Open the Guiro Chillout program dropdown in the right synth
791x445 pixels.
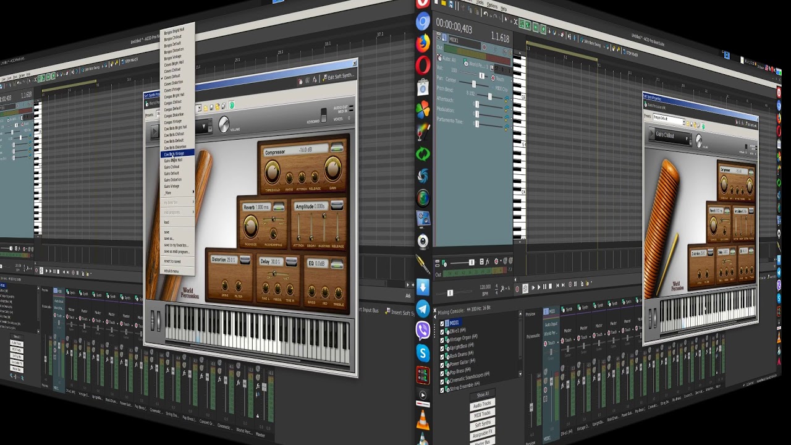click(x=687, y=139)
